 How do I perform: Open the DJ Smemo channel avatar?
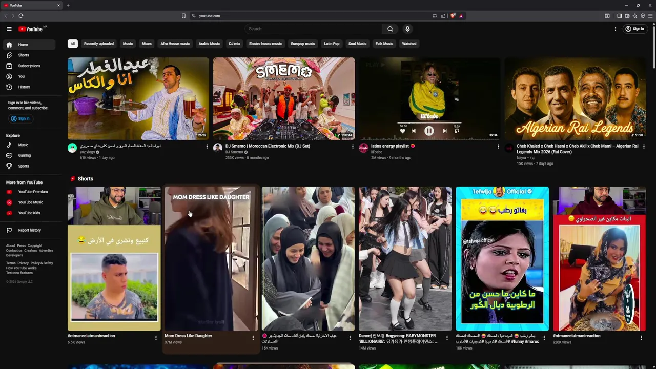pyautogui.click(x=218, y=148)
